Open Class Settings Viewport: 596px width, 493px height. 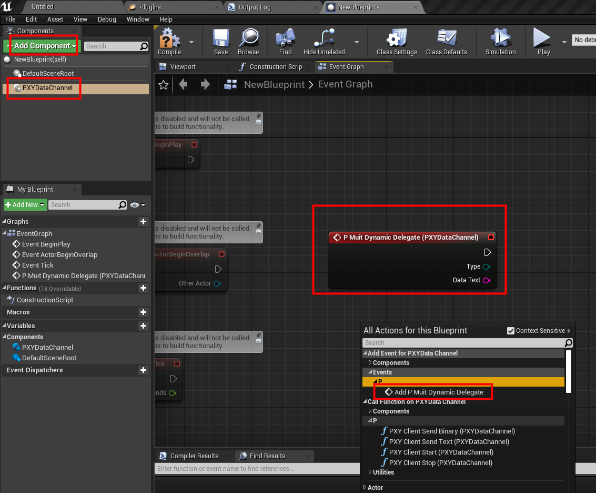point(396,41)
